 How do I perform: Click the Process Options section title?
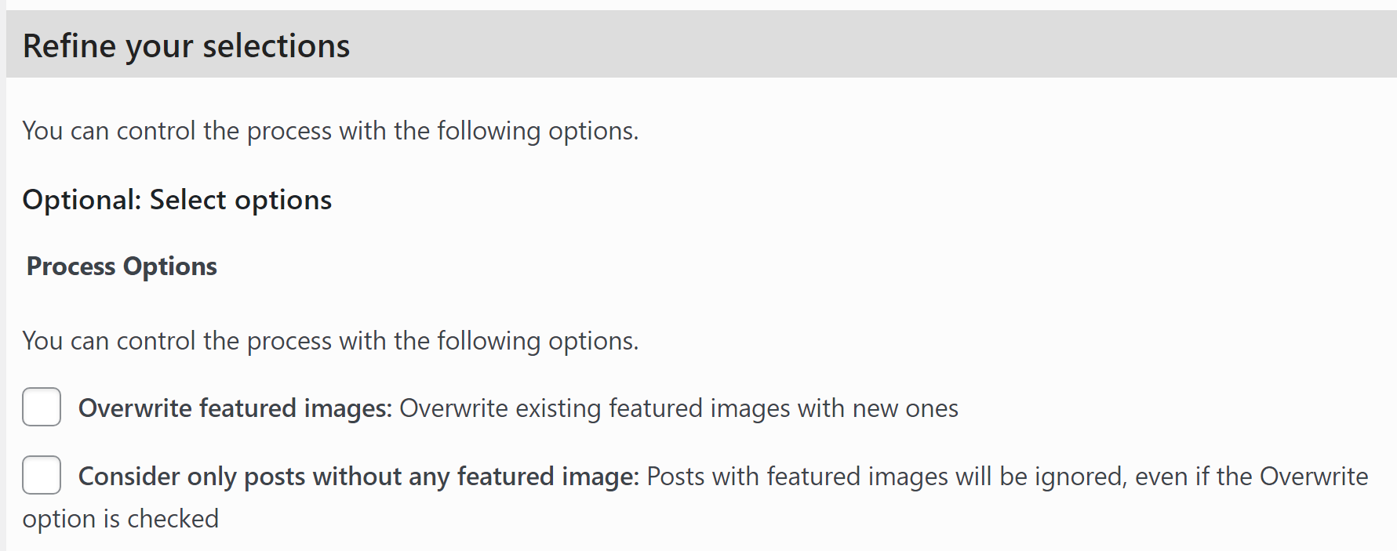121,266
